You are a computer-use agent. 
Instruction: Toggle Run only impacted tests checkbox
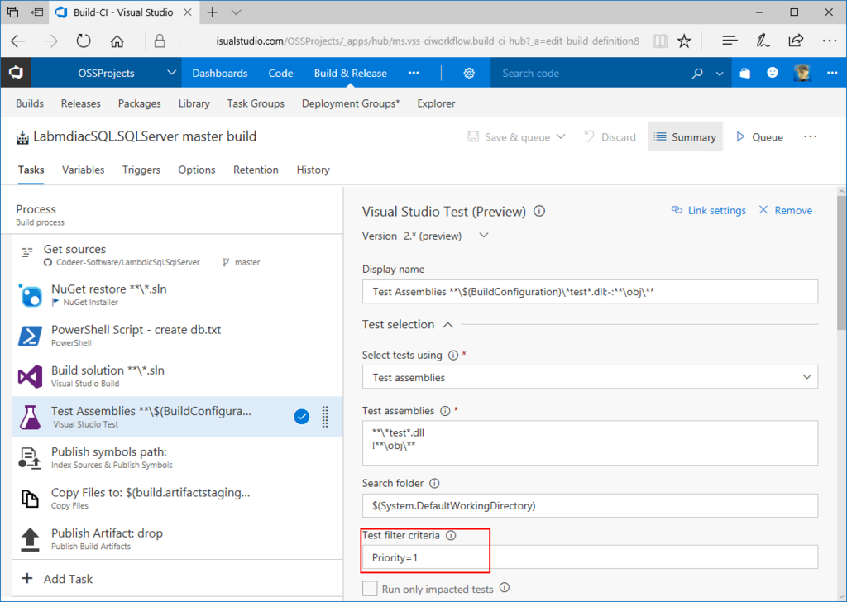370,589
